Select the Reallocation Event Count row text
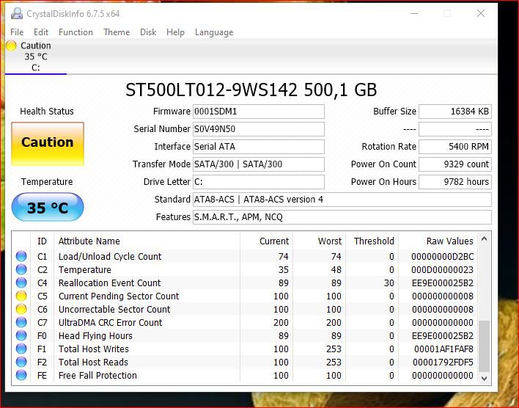The height and width of the screenshot is (408, 519). coord(109,283)
